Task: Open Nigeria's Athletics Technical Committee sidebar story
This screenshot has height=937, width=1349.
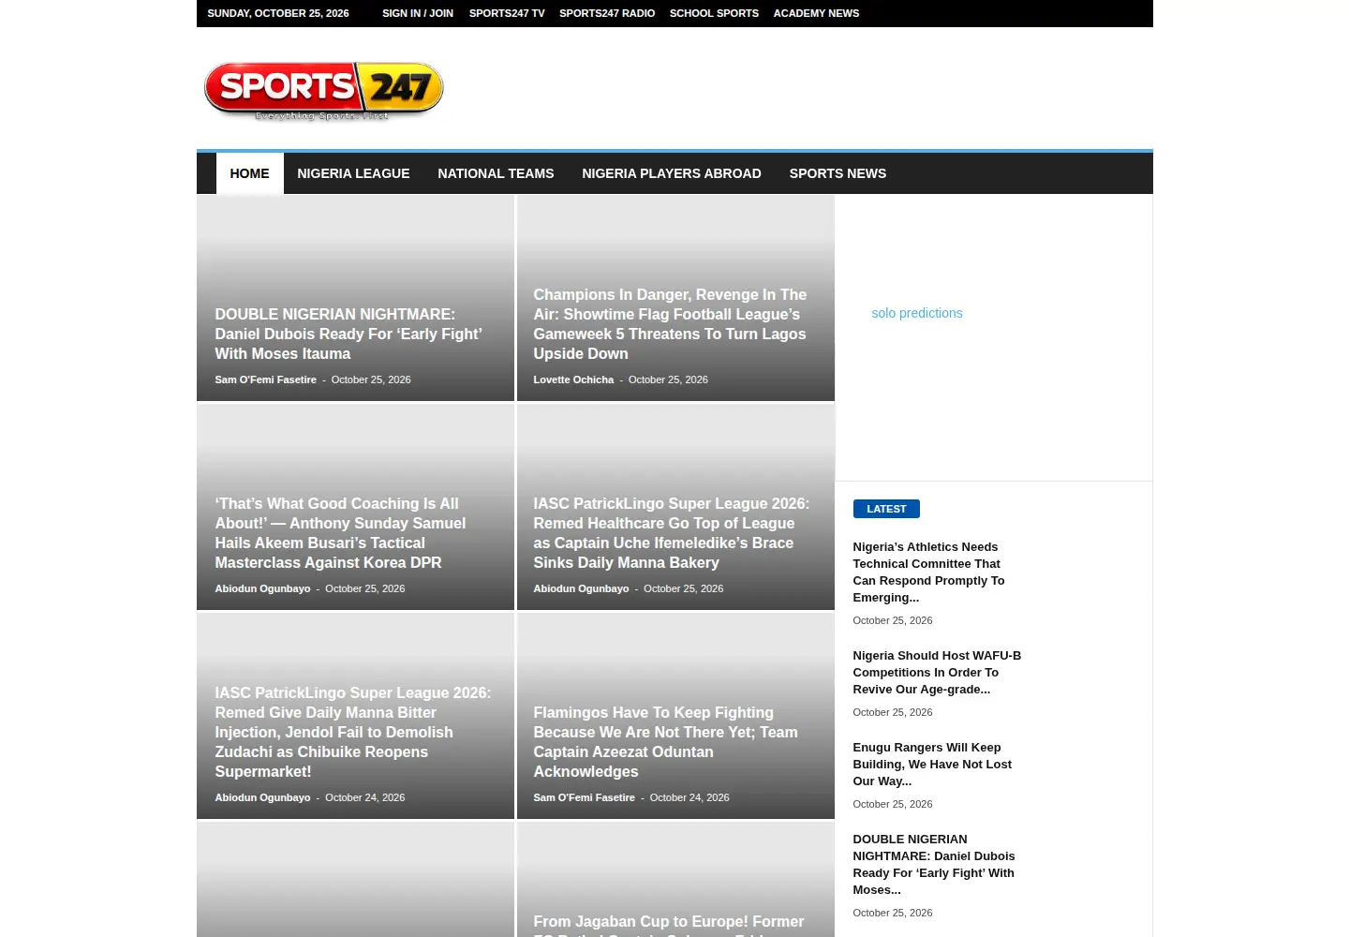Action: [929, 572]
